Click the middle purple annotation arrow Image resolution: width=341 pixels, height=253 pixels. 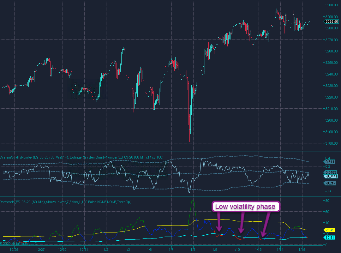(242, 223)
